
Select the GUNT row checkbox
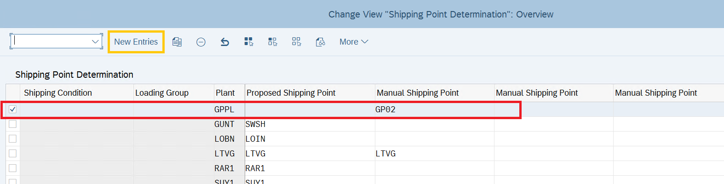13,124
